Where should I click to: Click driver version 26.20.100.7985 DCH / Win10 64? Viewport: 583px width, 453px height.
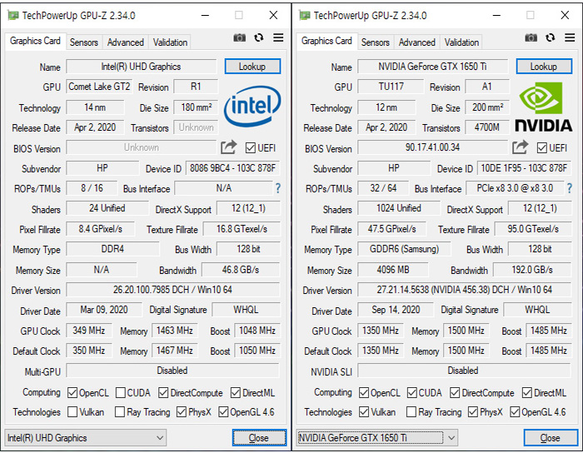tap(173, 290)
